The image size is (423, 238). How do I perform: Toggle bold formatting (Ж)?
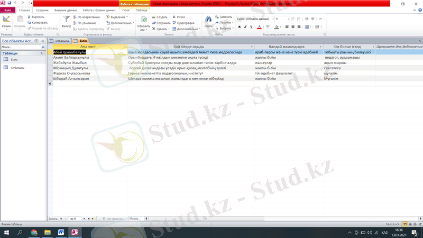(x=240, y=27)
